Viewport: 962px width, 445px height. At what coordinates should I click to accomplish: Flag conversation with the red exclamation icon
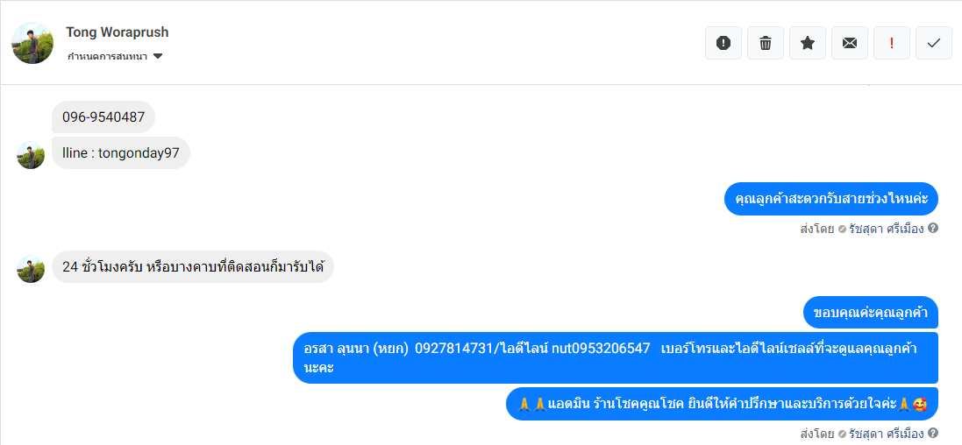click(x=892, y=43)
